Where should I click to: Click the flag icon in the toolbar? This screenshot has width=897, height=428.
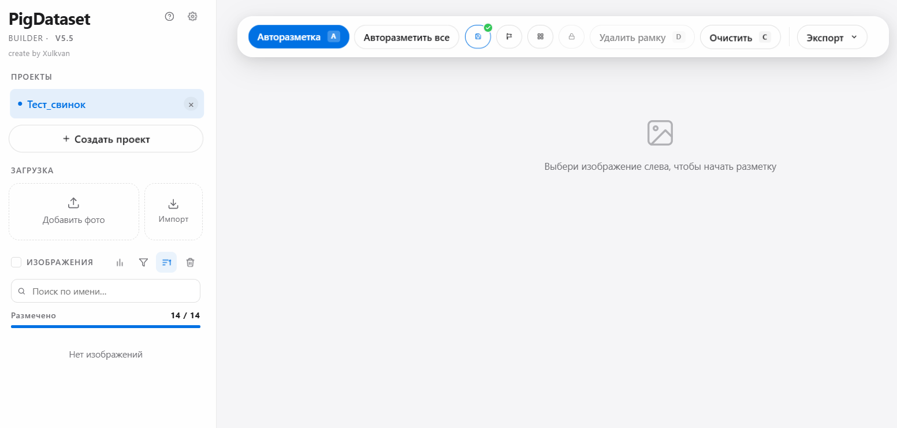509,36
